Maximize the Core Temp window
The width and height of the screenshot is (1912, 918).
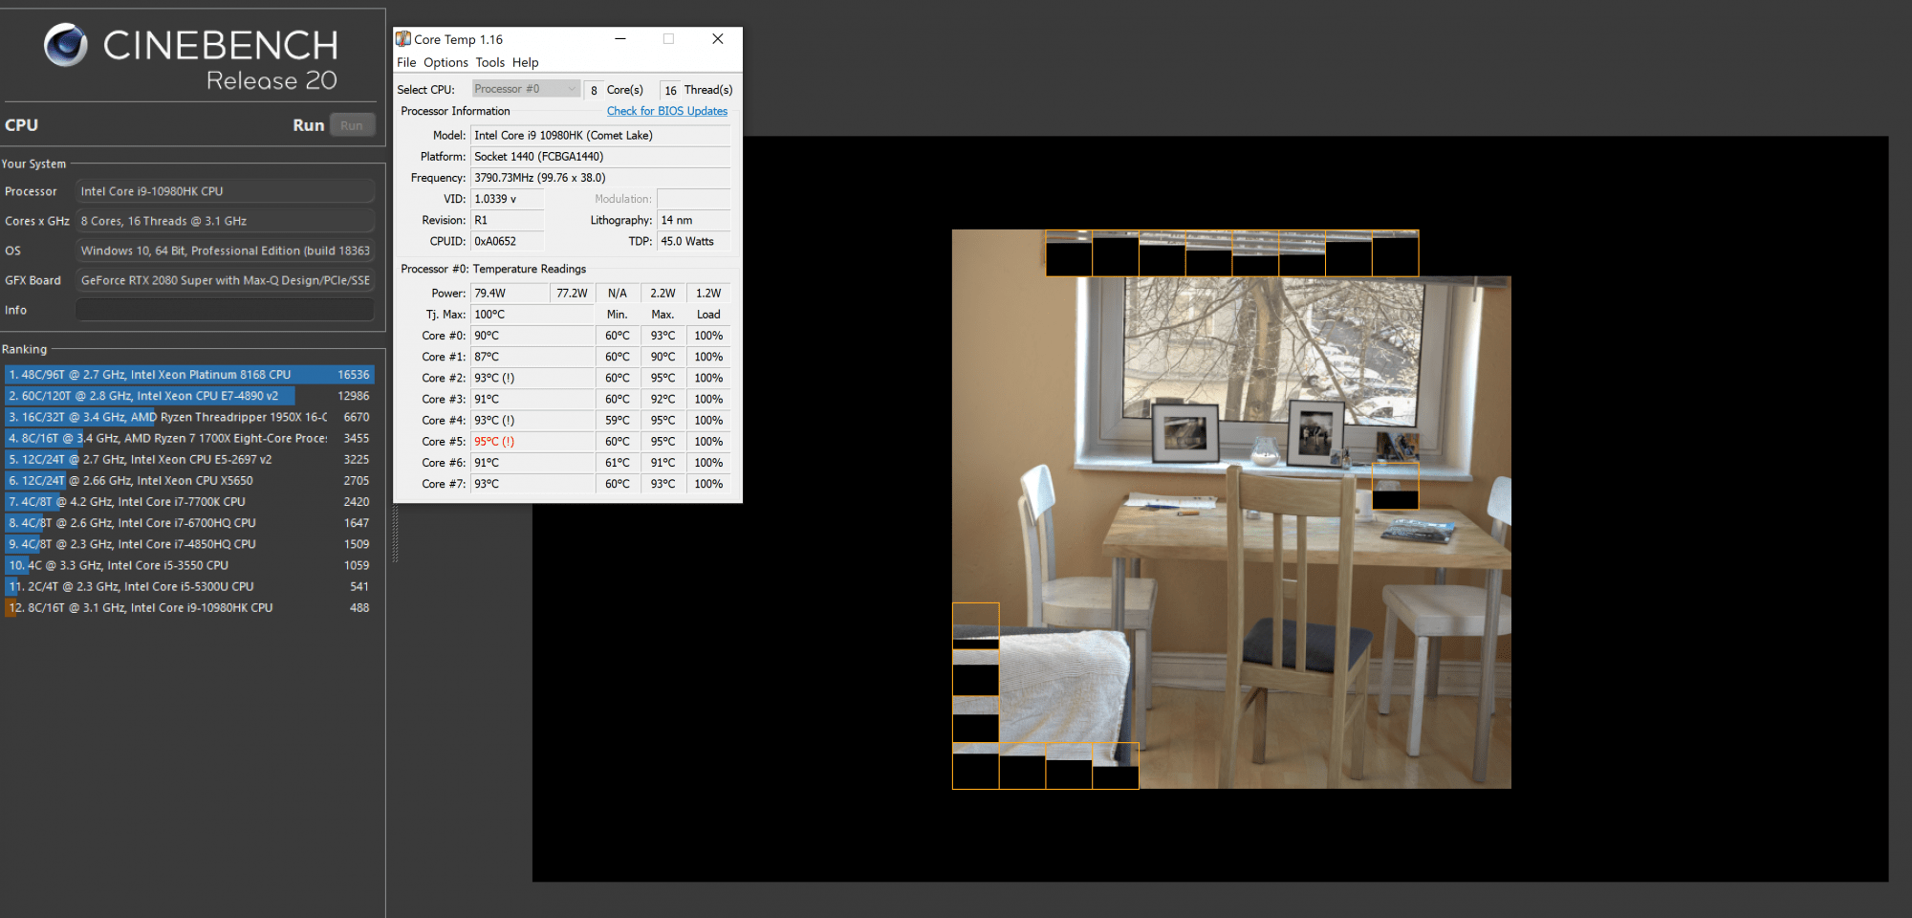point(668,39)
